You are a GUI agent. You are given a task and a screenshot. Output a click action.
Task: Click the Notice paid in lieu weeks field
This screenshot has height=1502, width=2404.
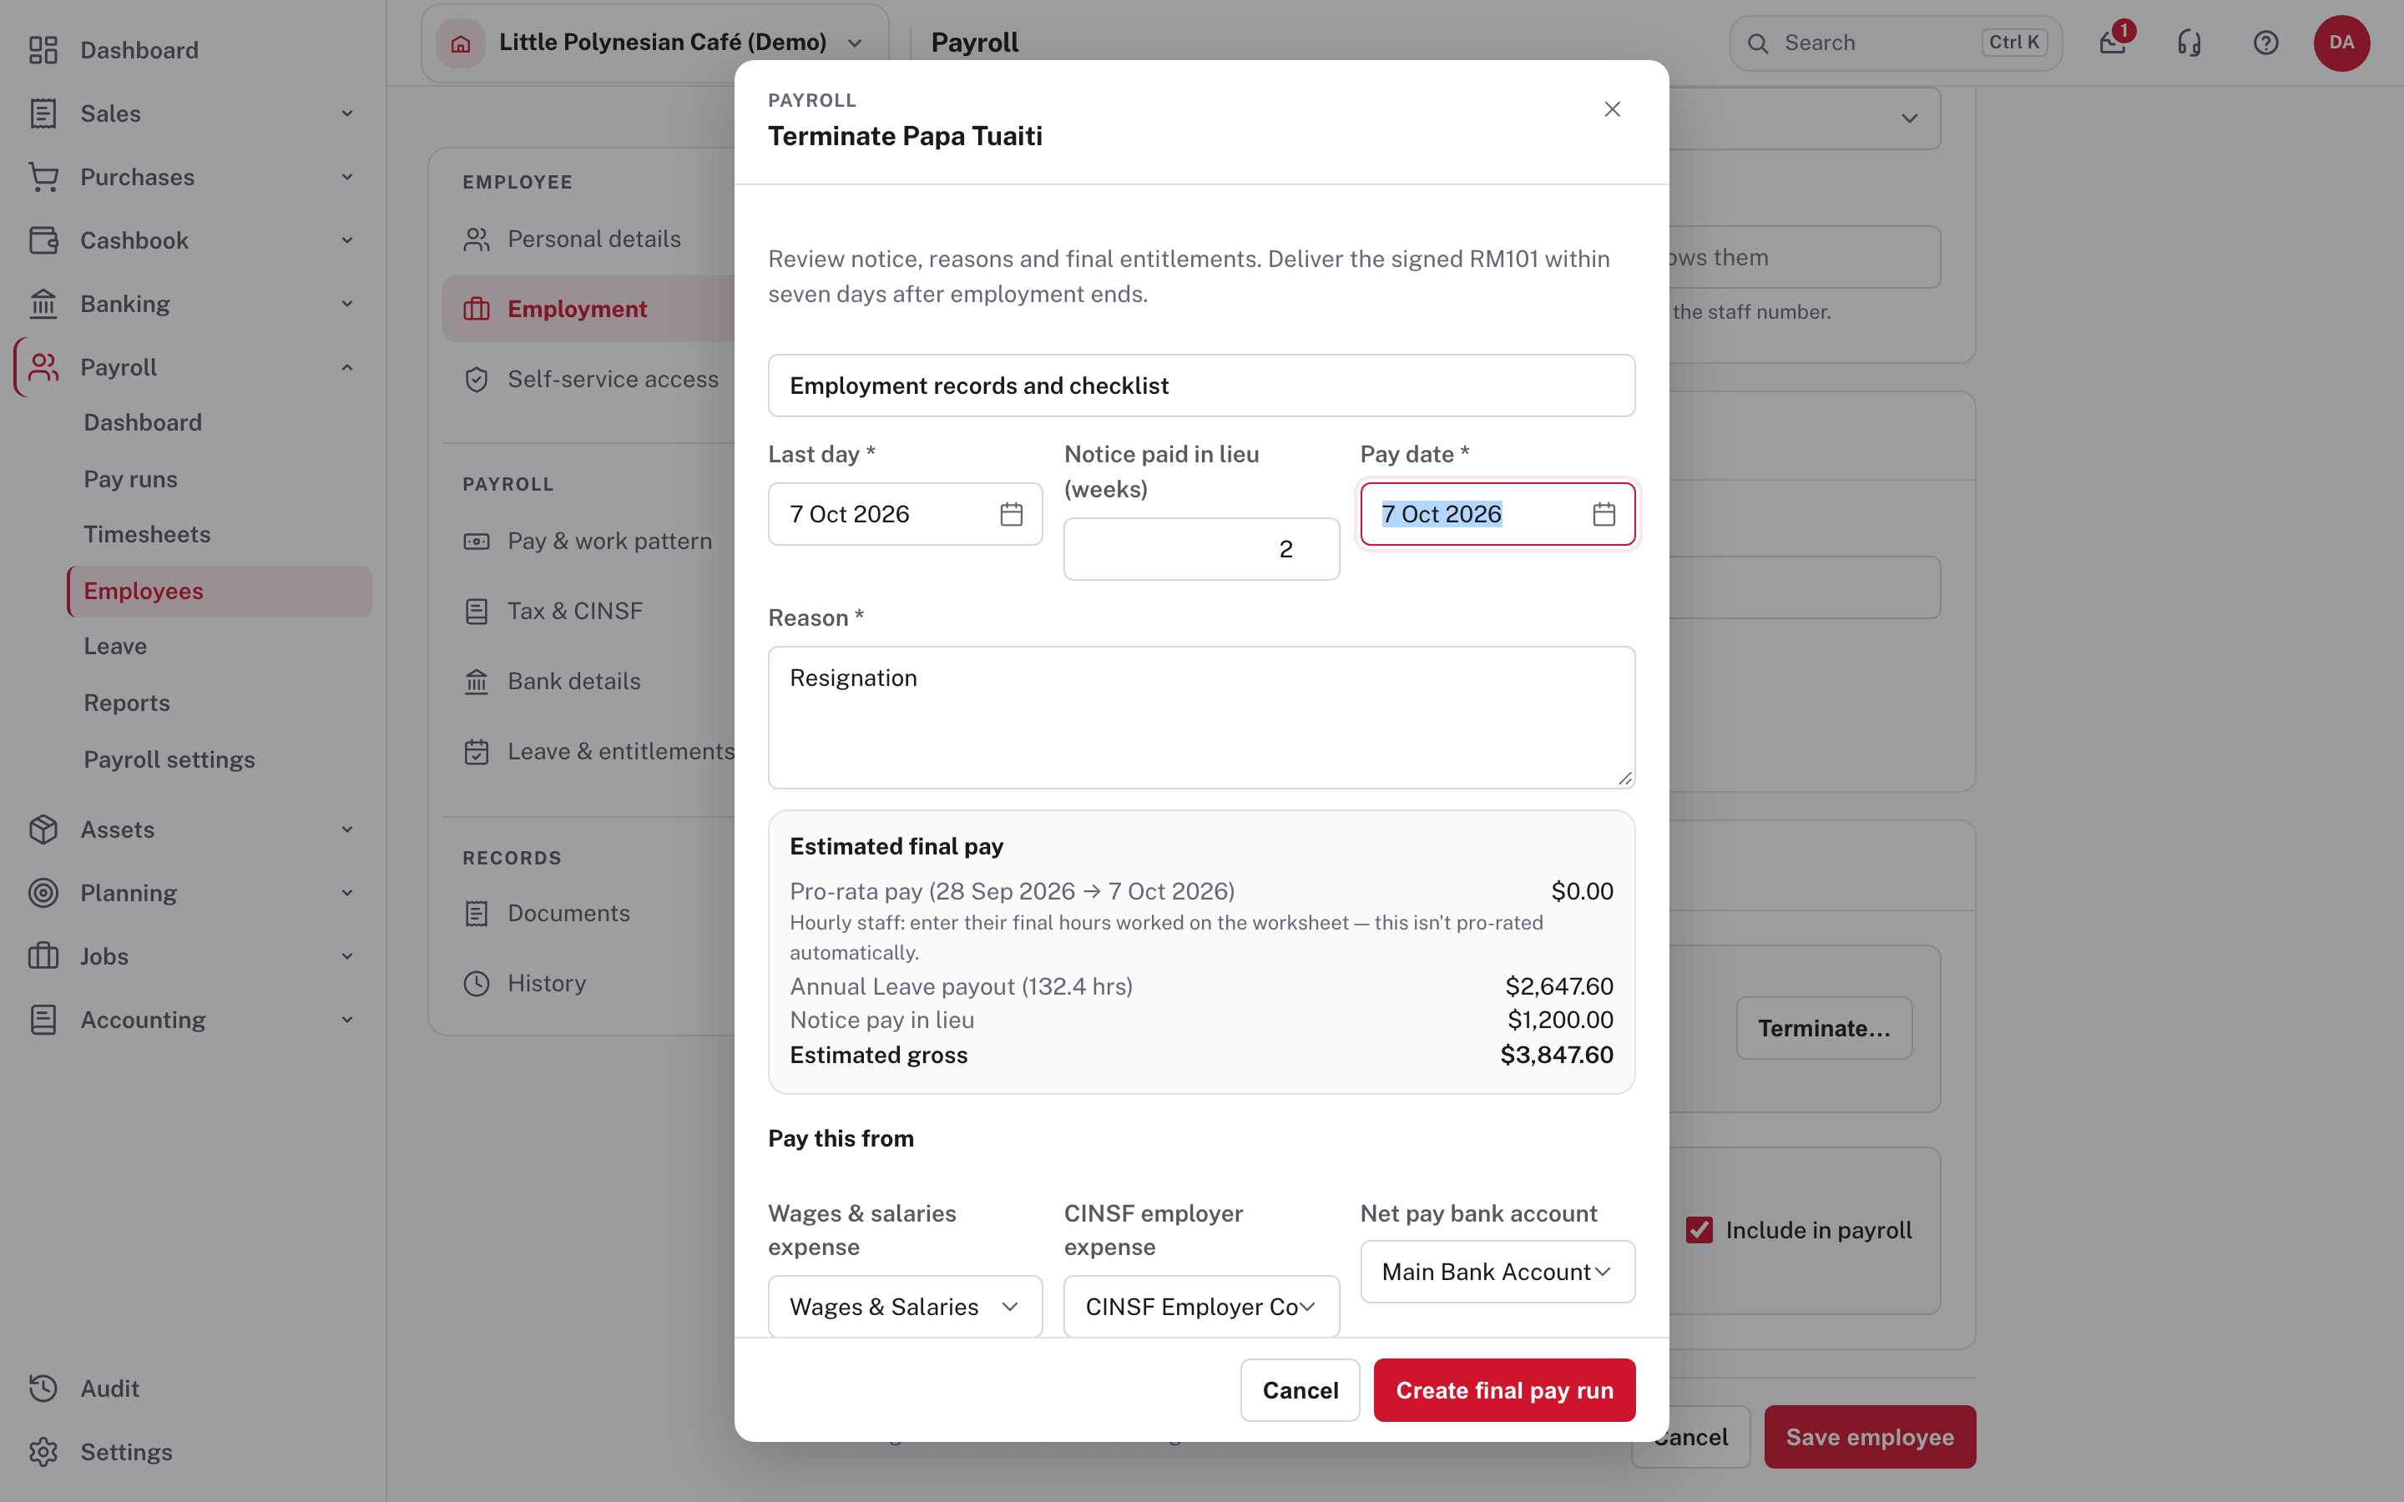(x=1201, y=549)
